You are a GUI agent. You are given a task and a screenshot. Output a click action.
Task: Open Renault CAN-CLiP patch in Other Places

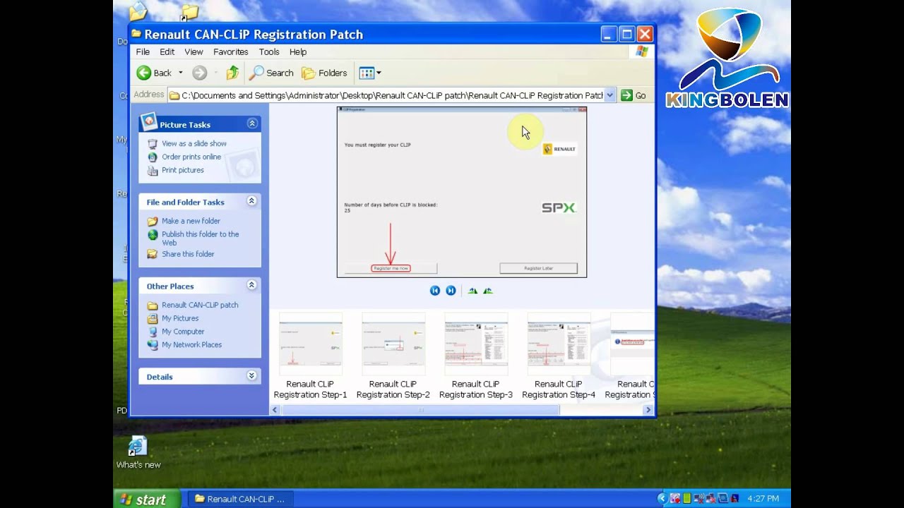tap(200, 305)
